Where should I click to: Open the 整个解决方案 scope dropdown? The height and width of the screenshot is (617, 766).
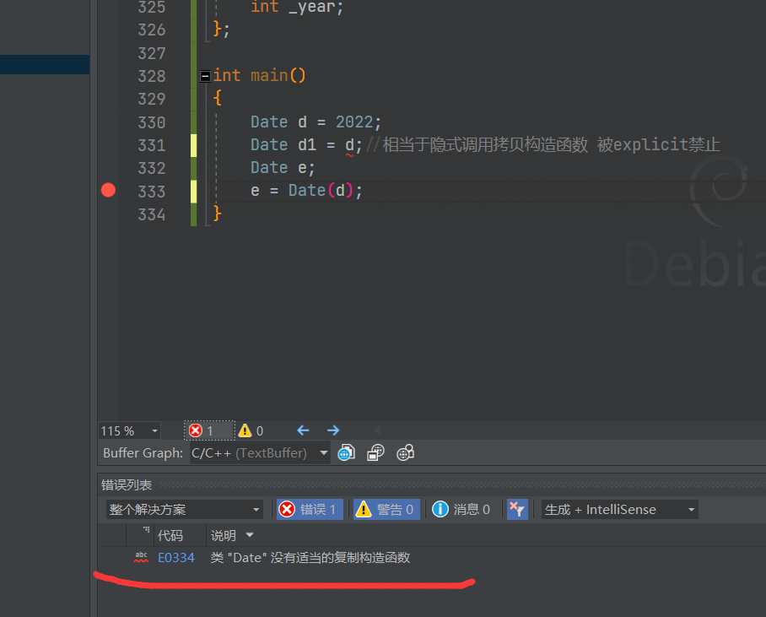pyautogui.click(x=184, y=510)
